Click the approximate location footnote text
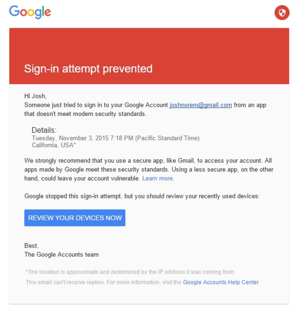The image size is (298, 309). 130,272
